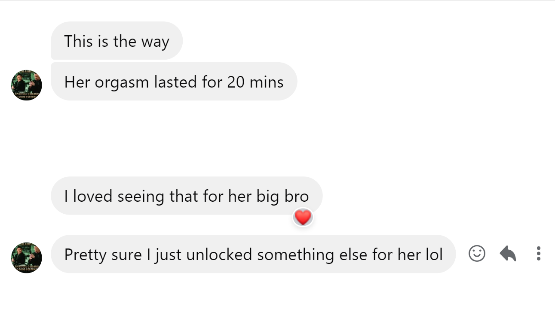Open sender avatar beside the 'Pretty sure' message
The height and width of the screenshot is (309, 555).
click(27, 258)
